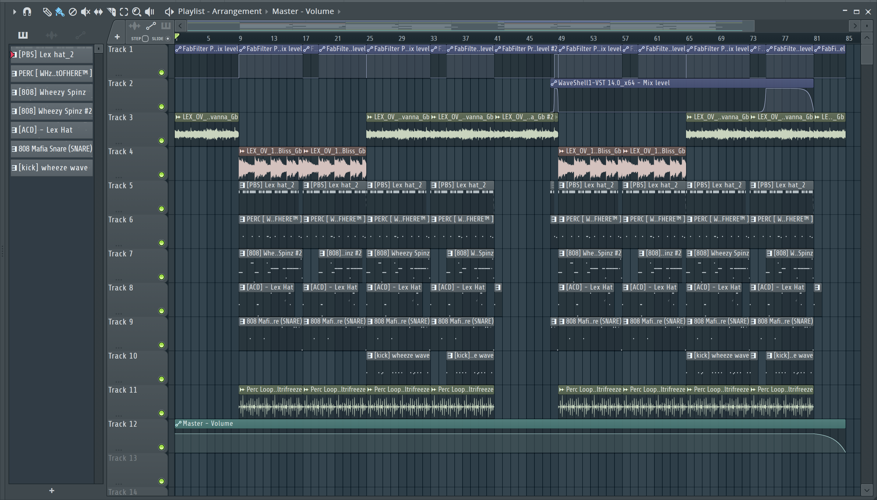Mute Track 13 with its green light
Image resolution: width=877 pixels, height=500 pixels.
pos(161,481)
